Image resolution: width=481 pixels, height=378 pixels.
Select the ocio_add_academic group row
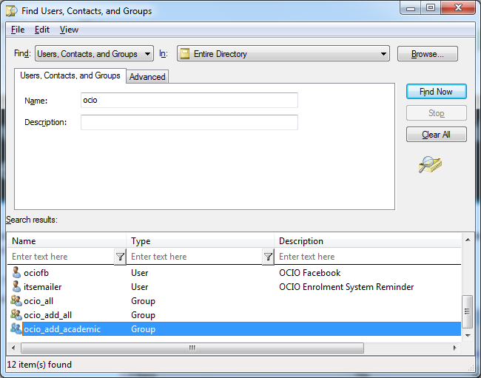(235, 329)
